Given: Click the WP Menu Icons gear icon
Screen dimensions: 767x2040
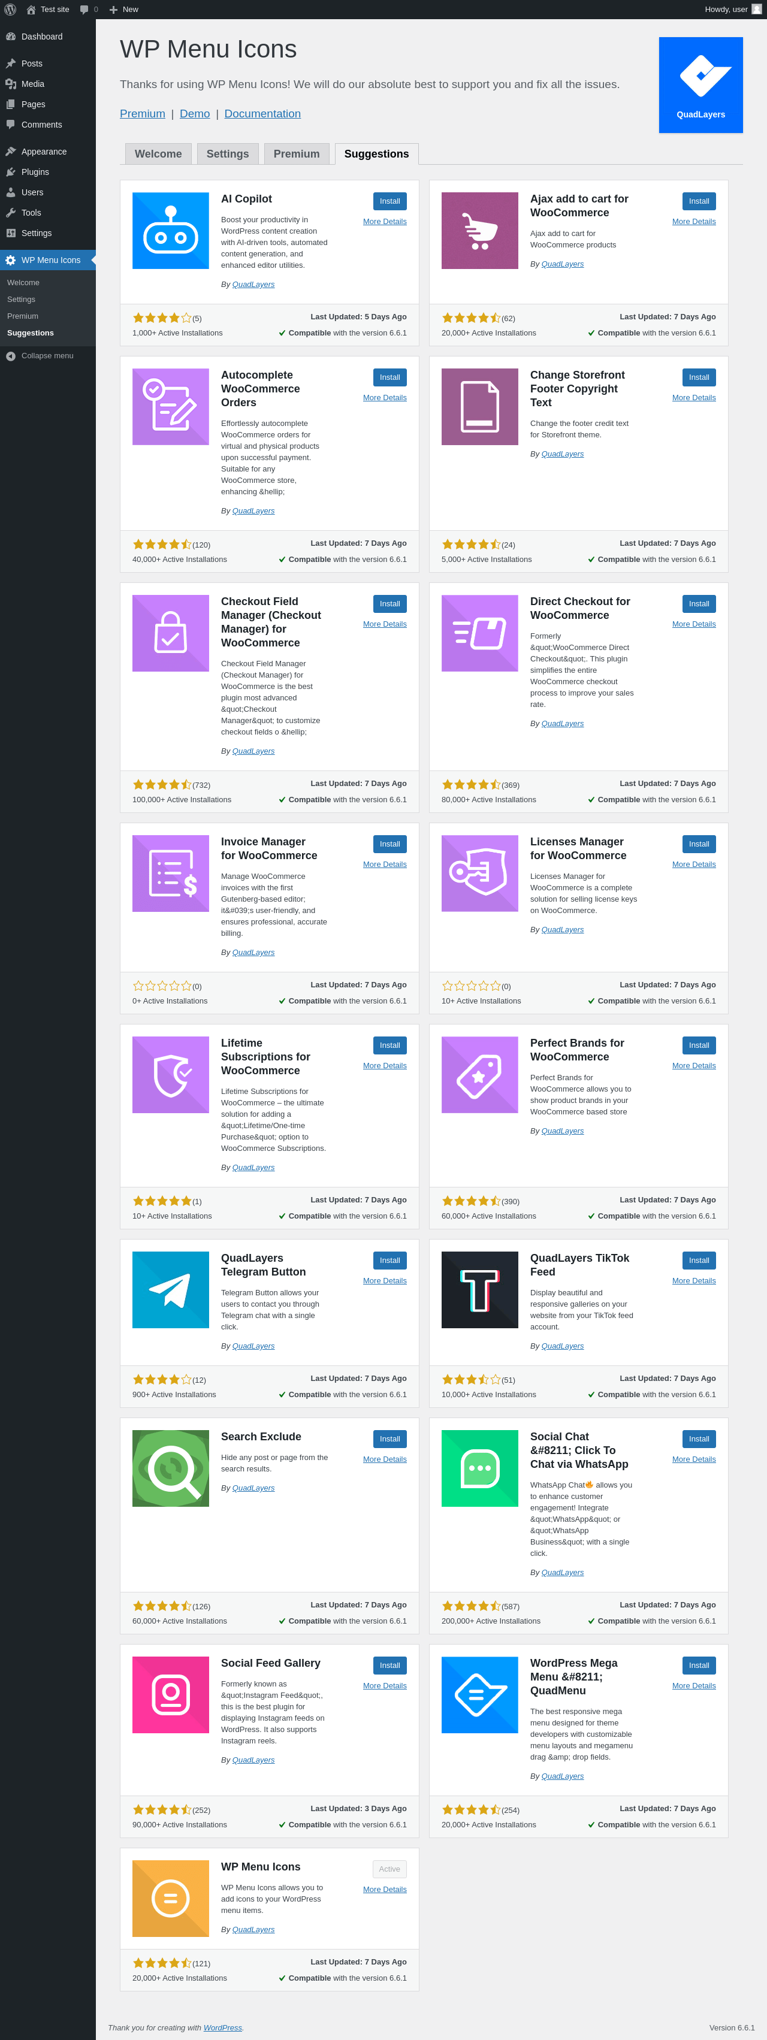Looking at the screenshot, I should [x=10, y=260].
